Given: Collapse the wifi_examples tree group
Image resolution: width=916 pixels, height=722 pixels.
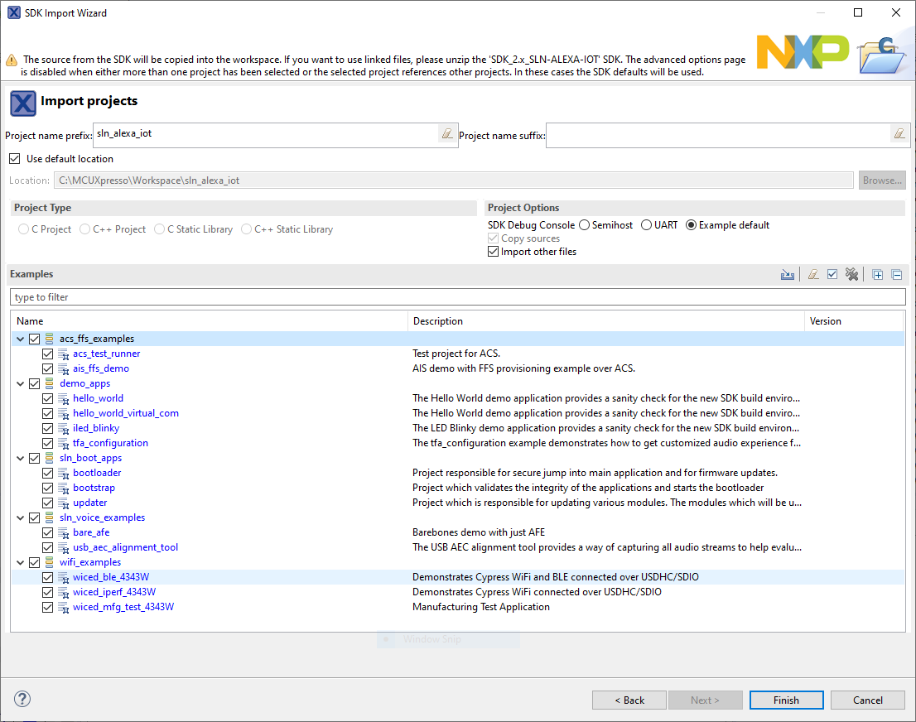Looking at the screenshot, I should pyautogui.click(x=21, y=562).
